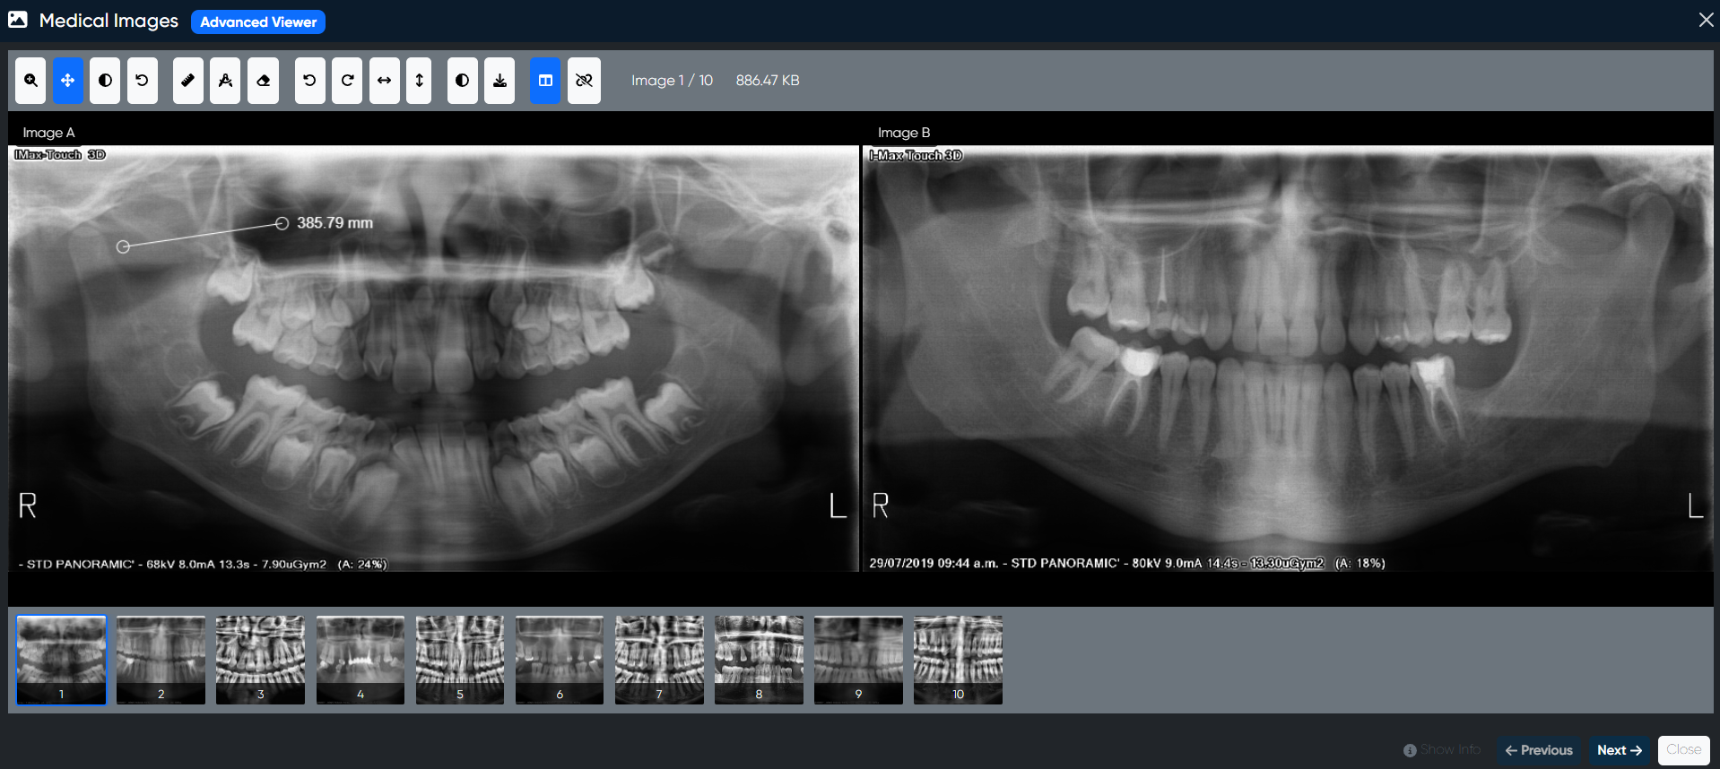Click the Close button at bottom
Viewport: 1720px width, 769px height.
tap(1683, 750)
